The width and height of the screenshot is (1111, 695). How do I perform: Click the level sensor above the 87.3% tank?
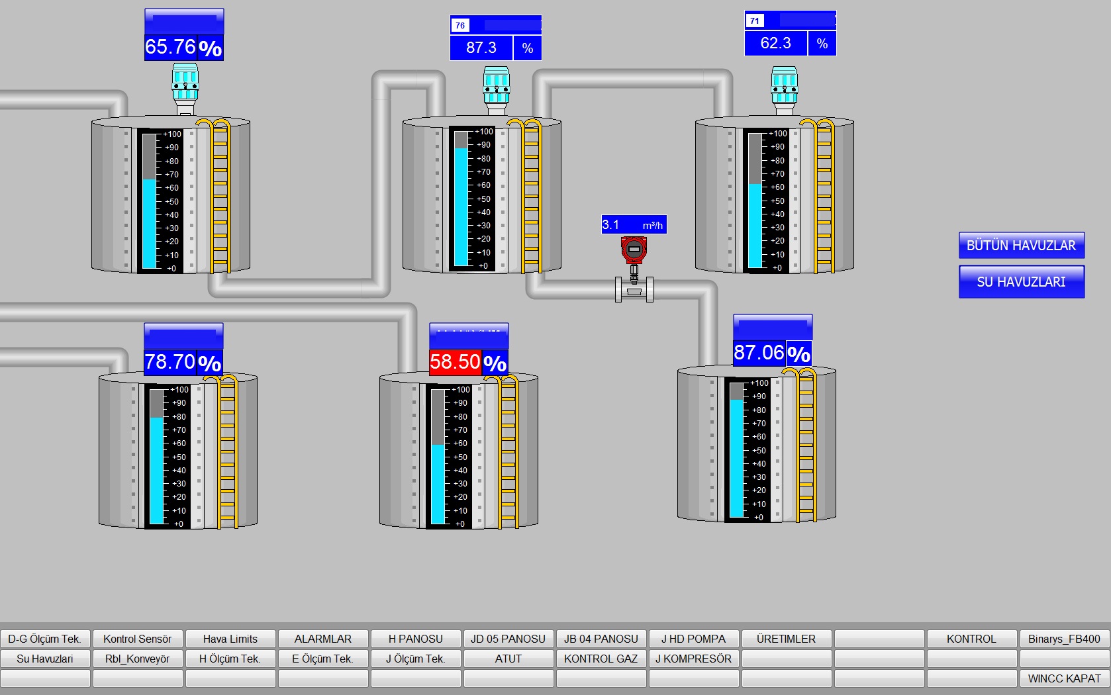(496, 89)
